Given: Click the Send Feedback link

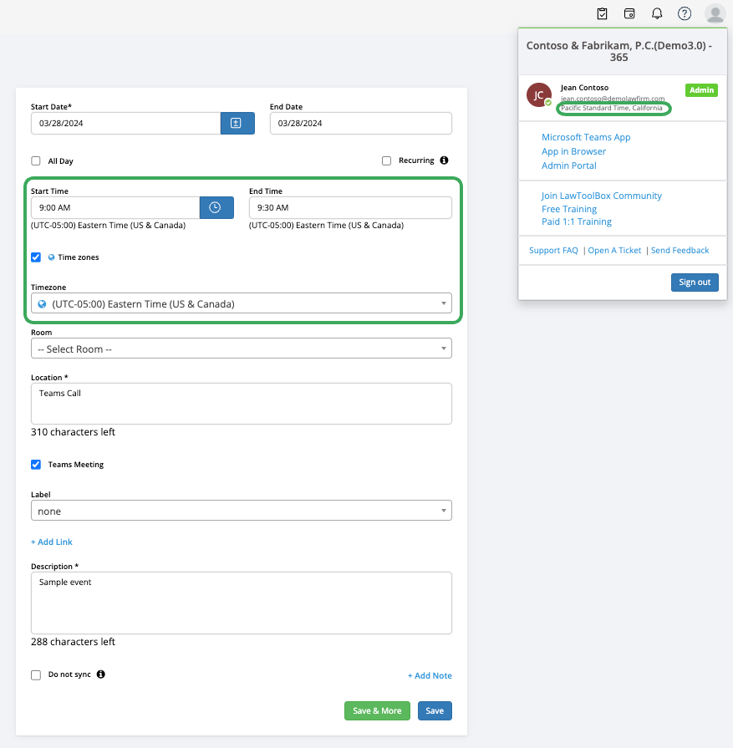Looking at the screenshot, I should pyautogui.click(x=680, y=251).
